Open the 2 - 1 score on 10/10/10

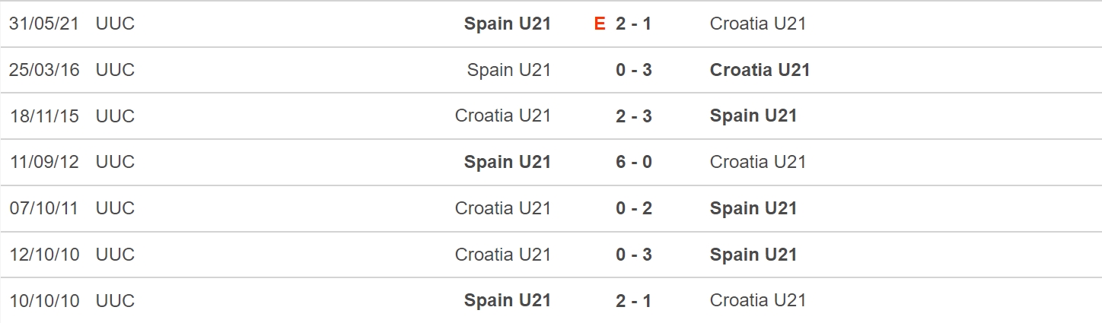click(634, 300)
